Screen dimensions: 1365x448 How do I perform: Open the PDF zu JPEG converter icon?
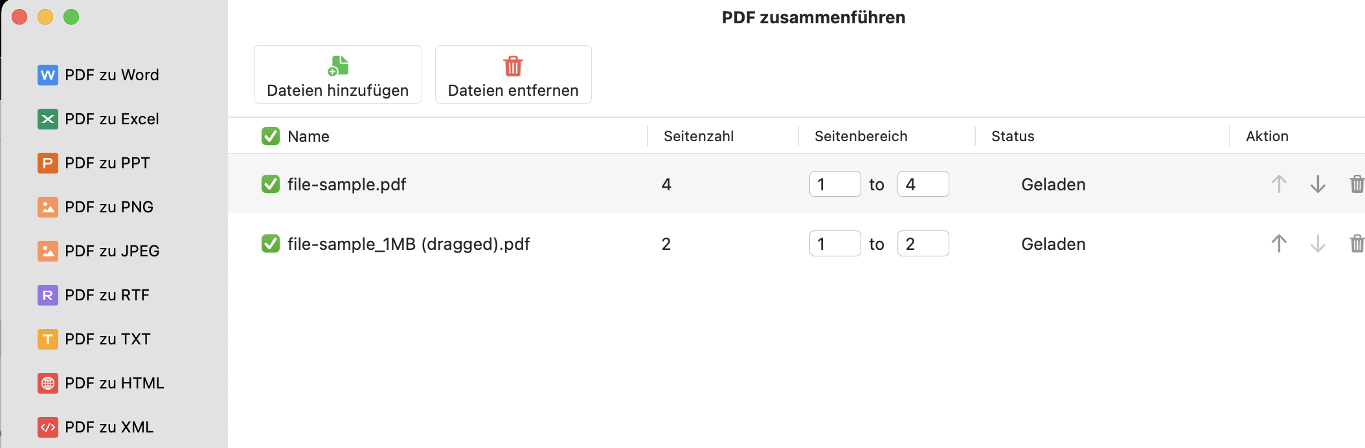[46, 251]
